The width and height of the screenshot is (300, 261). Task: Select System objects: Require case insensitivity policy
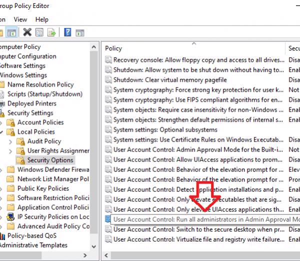(x=198, y=109)
